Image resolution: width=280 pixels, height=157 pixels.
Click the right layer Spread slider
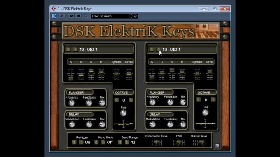197,74
